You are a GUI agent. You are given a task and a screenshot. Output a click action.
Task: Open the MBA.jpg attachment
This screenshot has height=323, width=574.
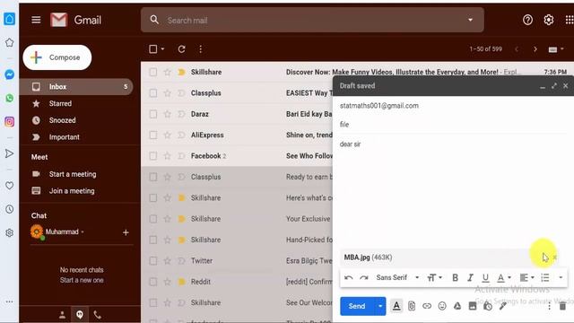(x=368, y=258)
